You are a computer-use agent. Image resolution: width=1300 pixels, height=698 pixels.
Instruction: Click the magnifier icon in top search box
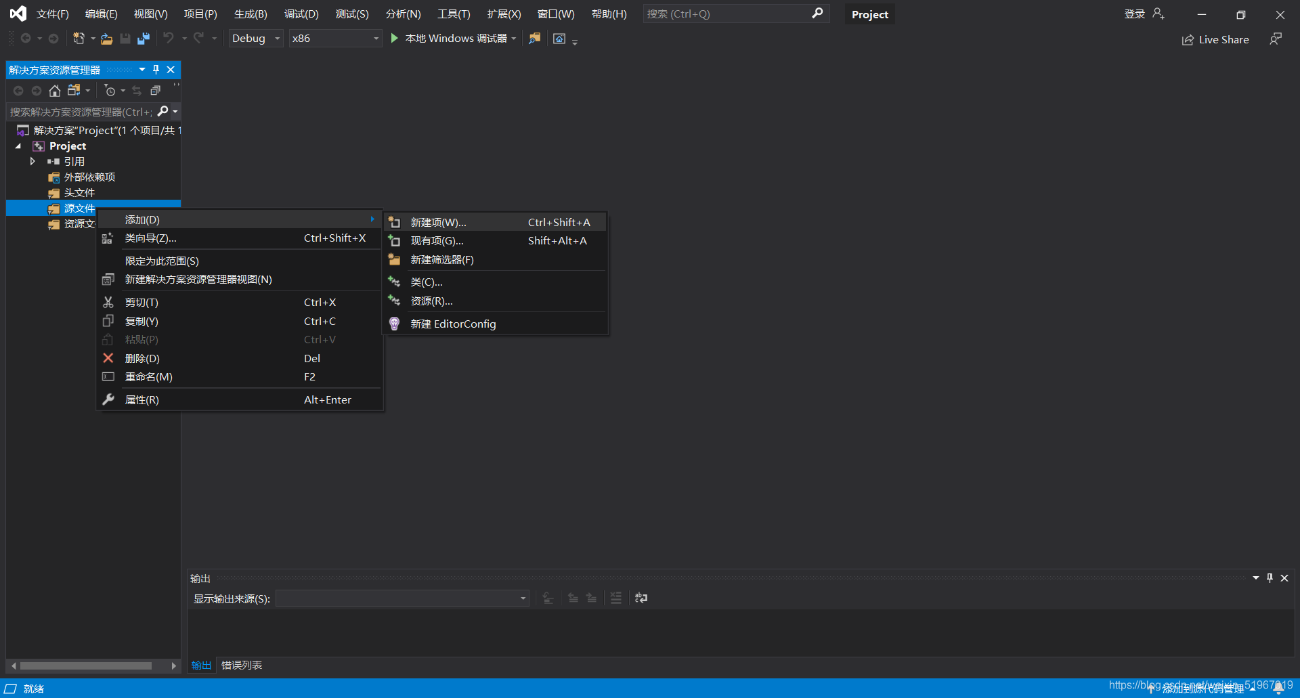[x=817, y=13]
